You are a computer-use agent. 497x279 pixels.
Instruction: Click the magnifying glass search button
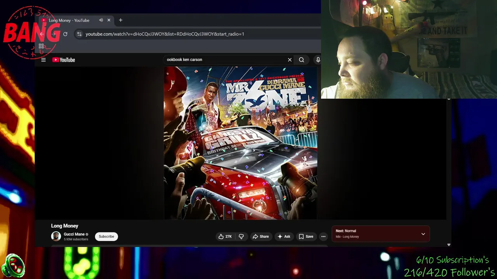tap(301, 60)
